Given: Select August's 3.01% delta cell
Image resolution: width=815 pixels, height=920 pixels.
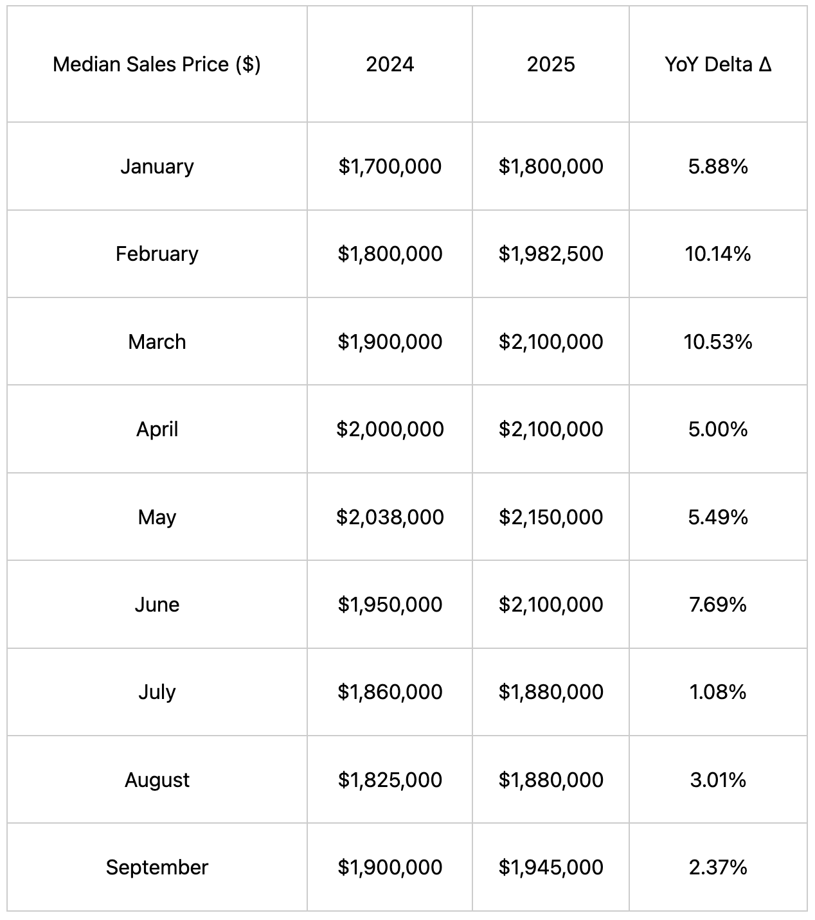Looking at the screenshot, I should pyautogui.click(x=718, y=780).
